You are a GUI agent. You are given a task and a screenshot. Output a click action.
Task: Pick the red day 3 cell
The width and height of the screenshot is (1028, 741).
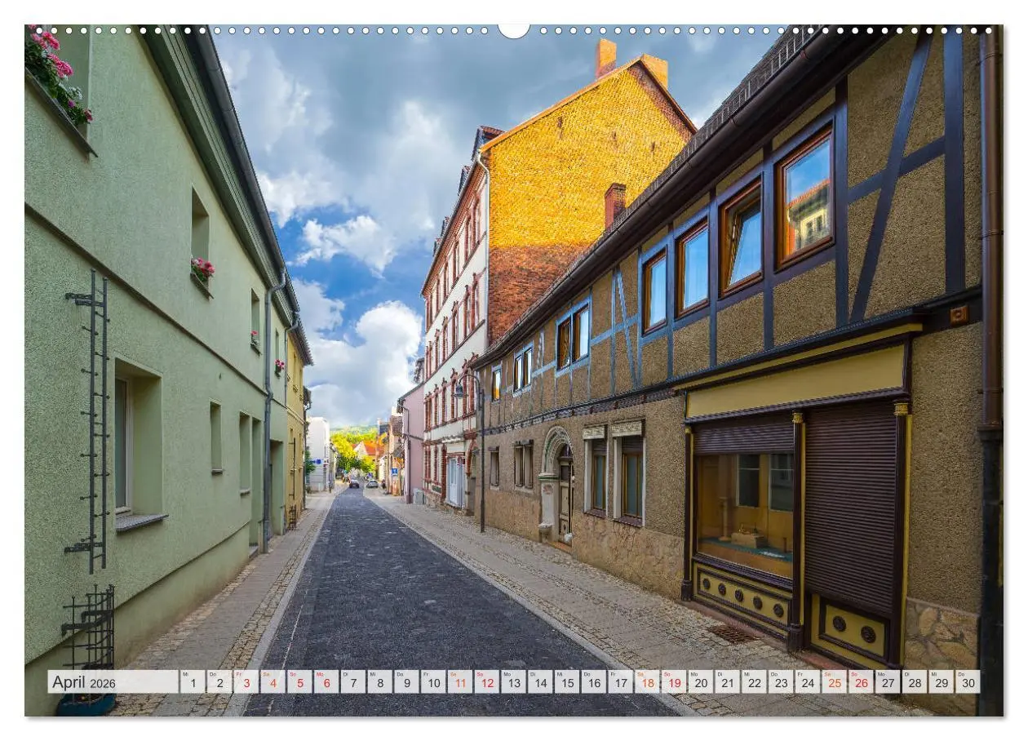click(x=246, y=682)
